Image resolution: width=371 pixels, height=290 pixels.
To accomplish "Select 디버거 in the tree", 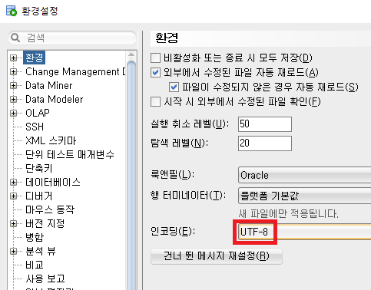I will (39, 196).
